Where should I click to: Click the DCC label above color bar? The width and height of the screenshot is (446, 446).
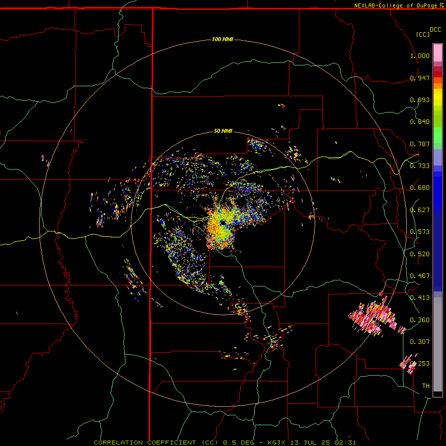point(435,30)
